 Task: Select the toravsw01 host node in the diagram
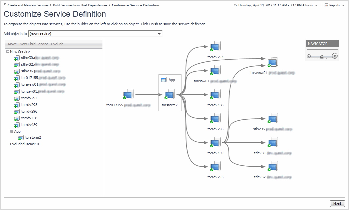click(273, 62)
